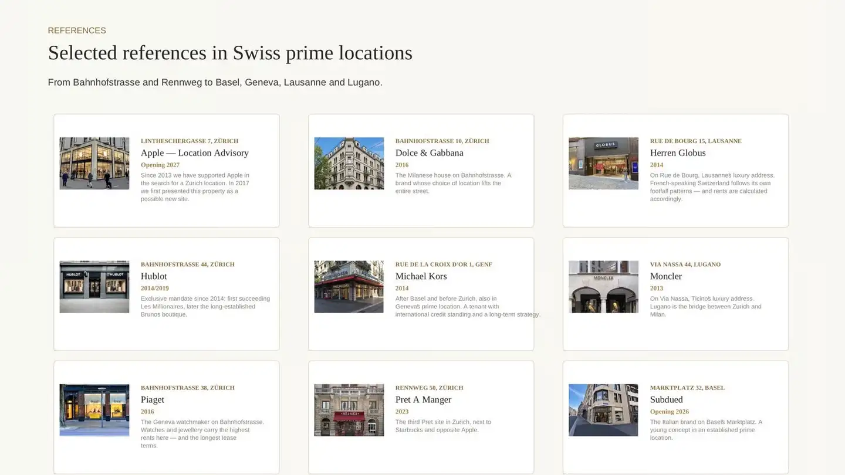845x475 pixels.
Task: Open the Apple store photo thumbnail
Action: point(94,163)
